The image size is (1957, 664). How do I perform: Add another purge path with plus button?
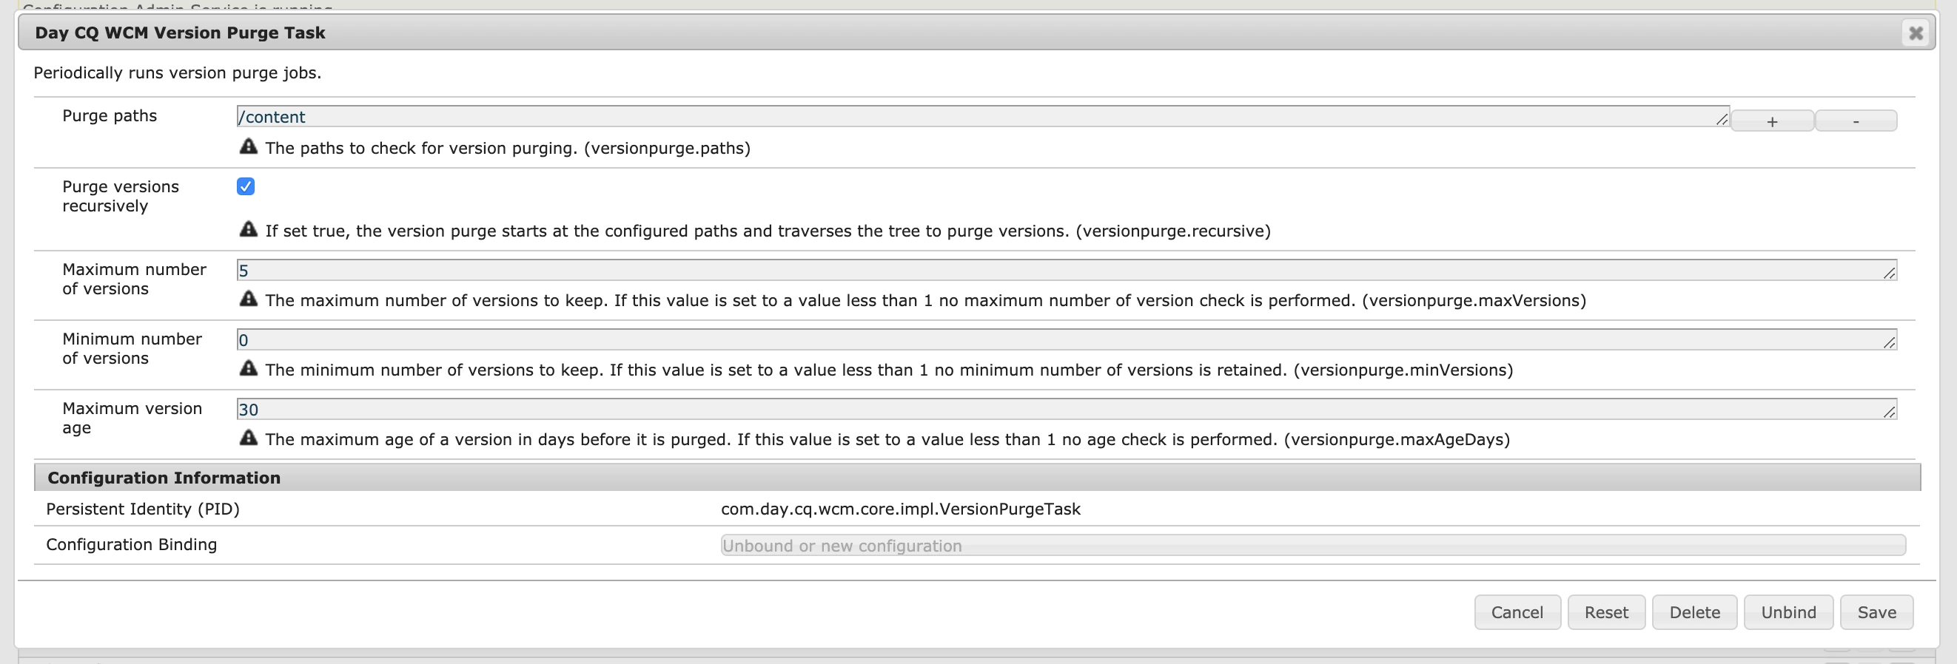(1773, 121)
